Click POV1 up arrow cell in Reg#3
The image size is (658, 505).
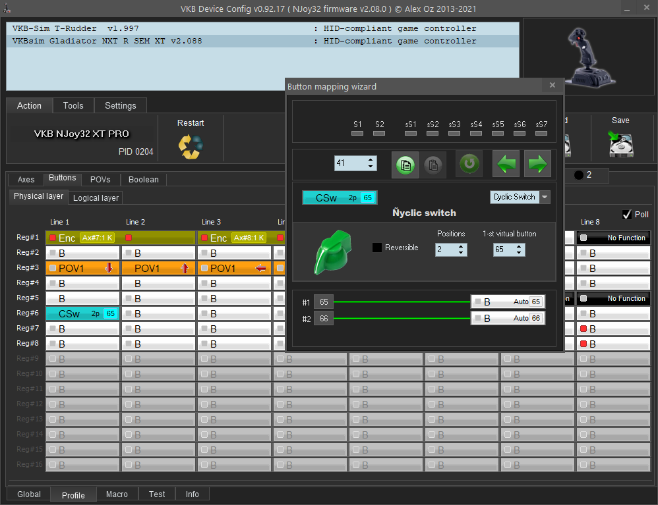(159, 268)
